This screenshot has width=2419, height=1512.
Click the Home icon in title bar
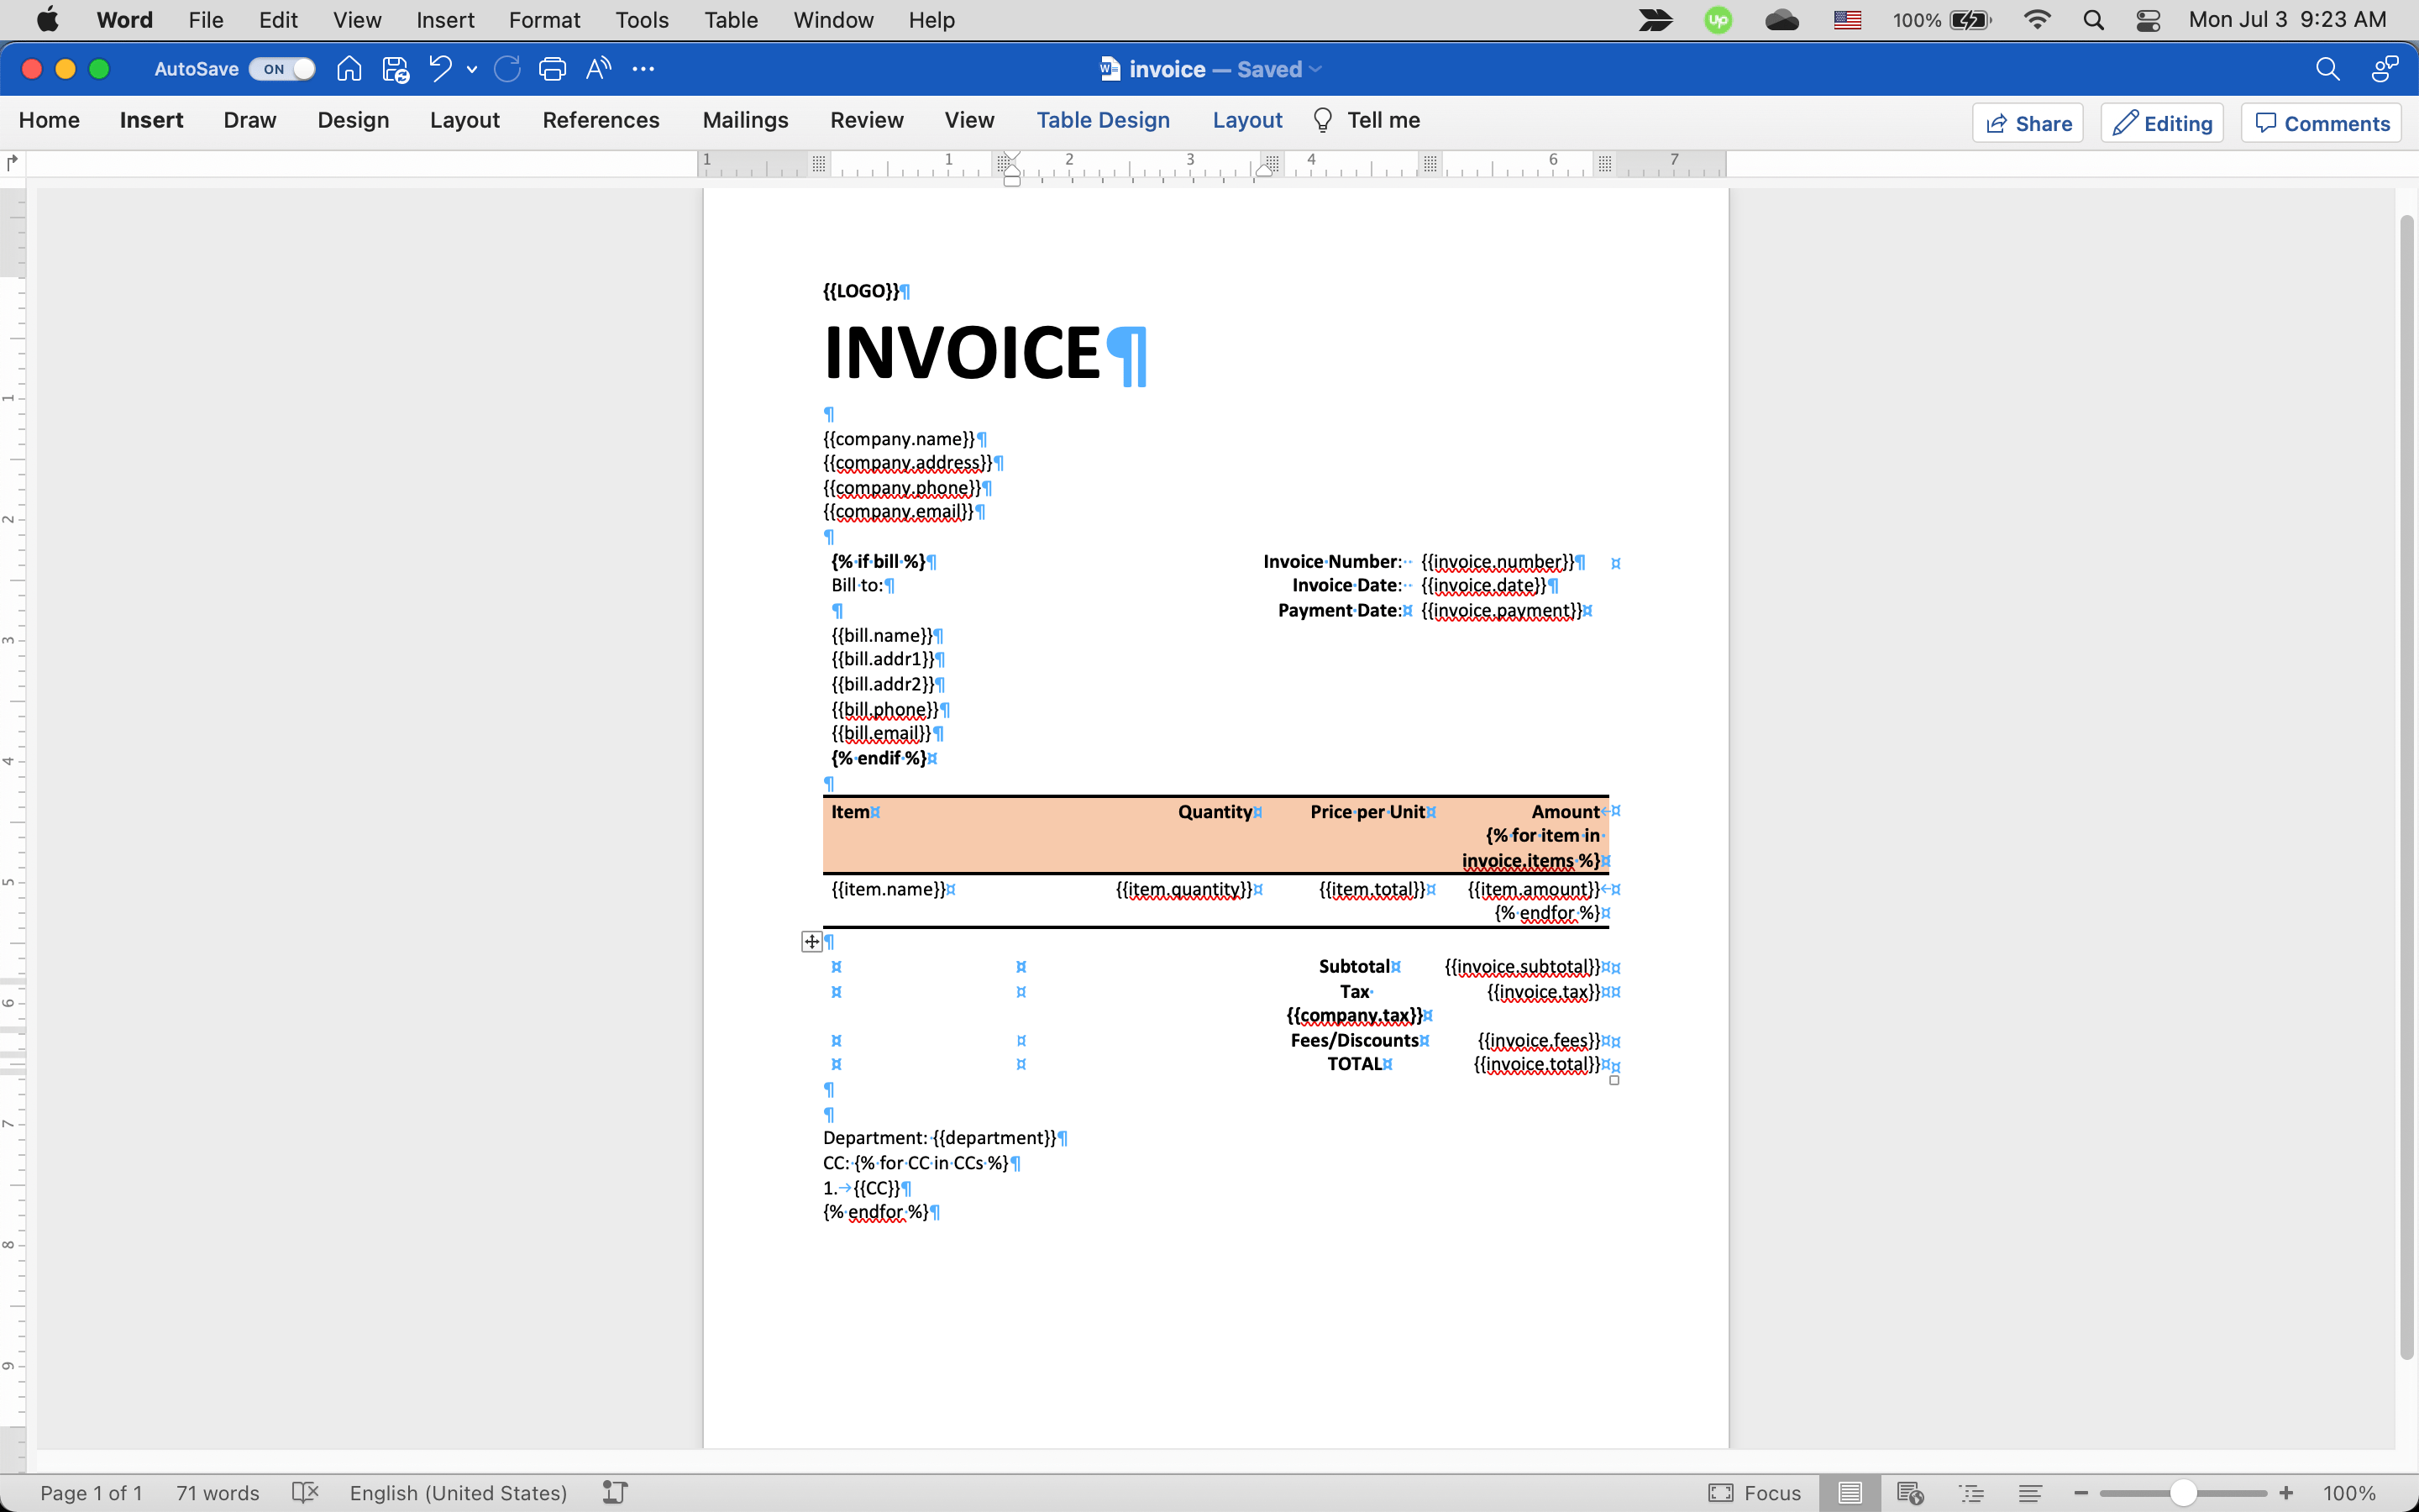point(349,69)
